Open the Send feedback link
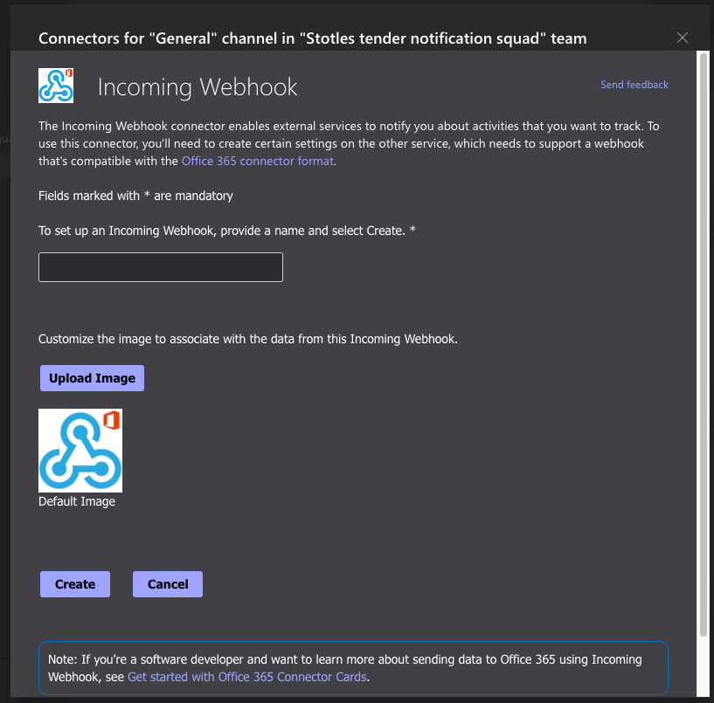The width and height of the screenshot is (714, 703). pyautogui.click(x=634, y=85)
